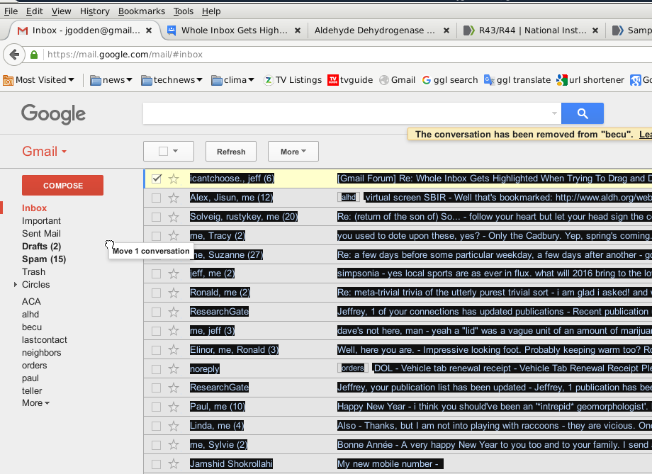Open the Gmail bookmark in bookmarks bar
Image resolution: width=652 pixels, height=474 pixels.
click(x=397, y=80)
